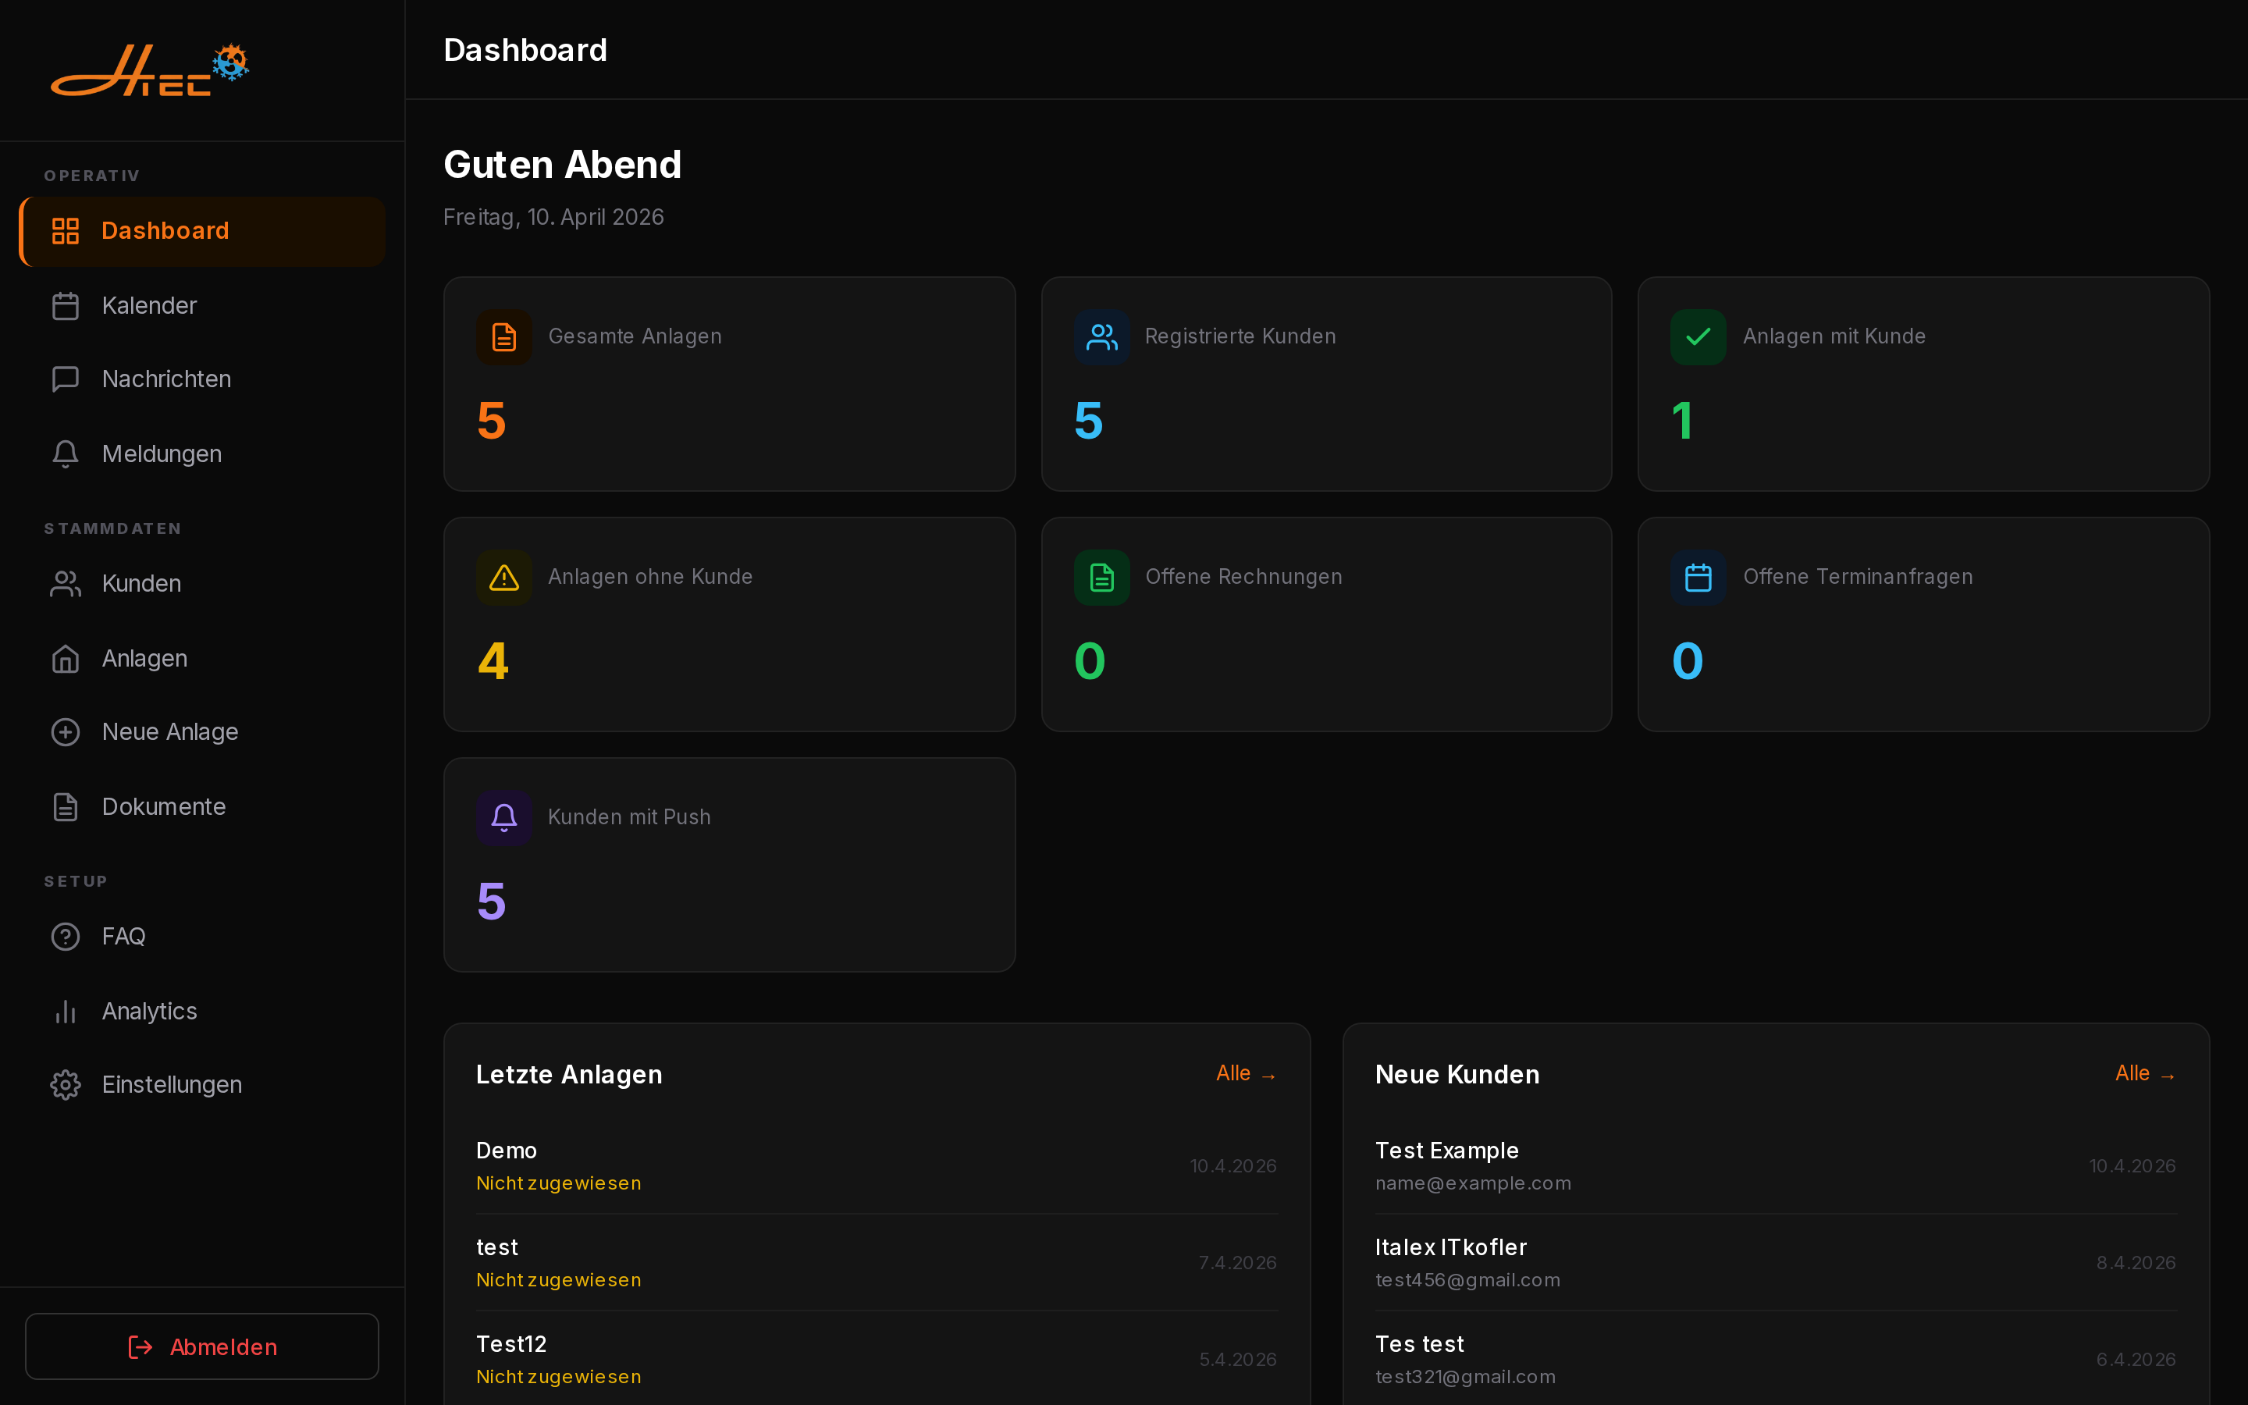Select the Anlagen mit Kunde card label
The image size is (2248, 1405).
tap(1834, 336)
